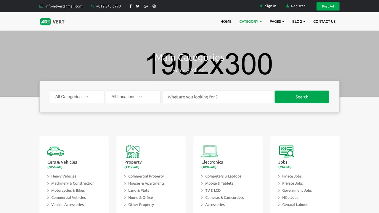379x213 pixels.
Task: Click the ADVERT logo
Action: pos(52,22)
